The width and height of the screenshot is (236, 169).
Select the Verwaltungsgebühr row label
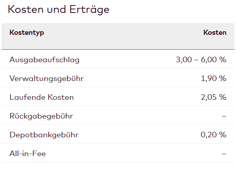pyautogui.click(x=47, y=79)
